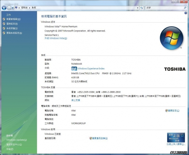
Task: Open the recent pages dropdown arrow
Action: coord(13,8)
